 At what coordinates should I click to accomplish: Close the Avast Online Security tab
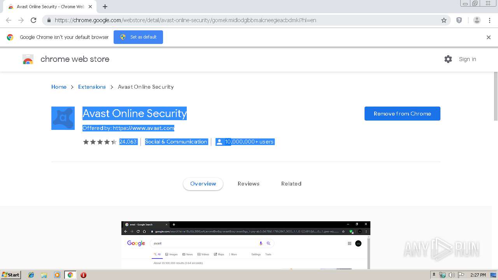pyautogui.click(x=90, y=7)
